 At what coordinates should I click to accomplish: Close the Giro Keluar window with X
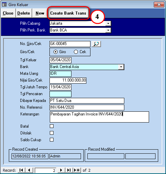pos(159,4)
